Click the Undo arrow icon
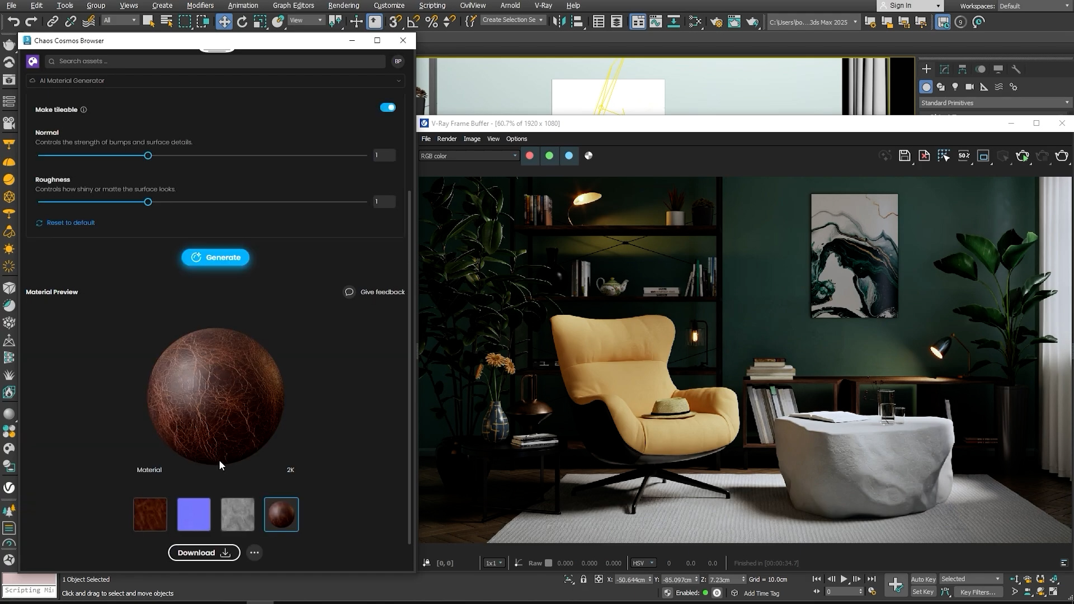 point(13,22)
